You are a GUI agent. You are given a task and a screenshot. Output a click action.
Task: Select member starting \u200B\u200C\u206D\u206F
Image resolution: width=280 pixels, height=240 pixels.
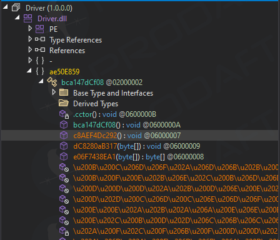176,167
